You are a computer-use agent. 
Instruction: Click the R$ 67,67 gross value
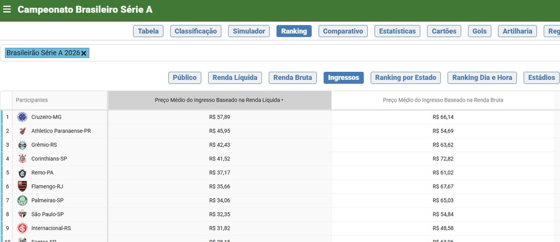click(x=443, y=187)
